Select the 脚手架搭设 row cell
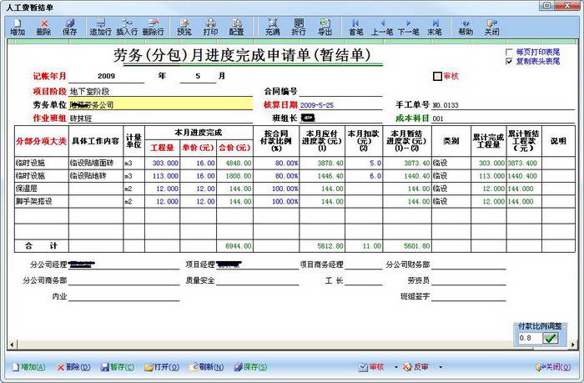584x383 pixels. click(42, 202)
